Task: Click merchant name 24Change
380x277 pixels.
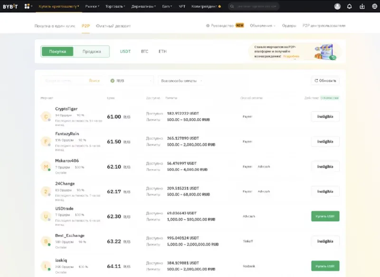Action: [x=65, y=184]
